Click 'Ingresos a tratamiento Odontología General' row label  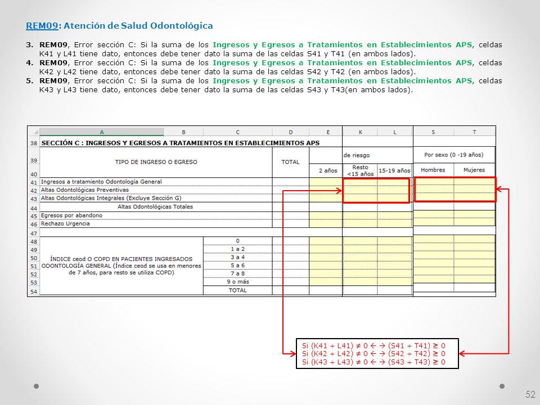coord(156,182)
